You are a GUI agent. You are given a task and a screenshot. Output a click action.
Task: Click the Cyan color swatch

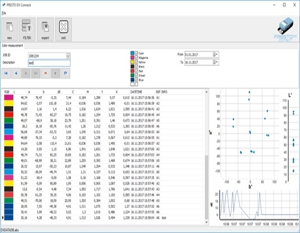pyautogui.click(x=132, y=53)
